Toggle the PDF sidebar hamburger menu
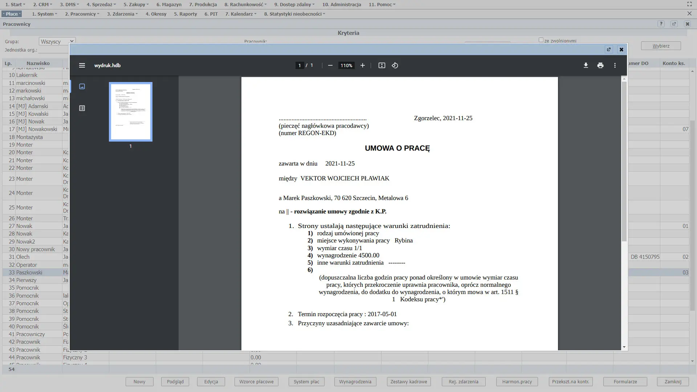 point(82,65)
